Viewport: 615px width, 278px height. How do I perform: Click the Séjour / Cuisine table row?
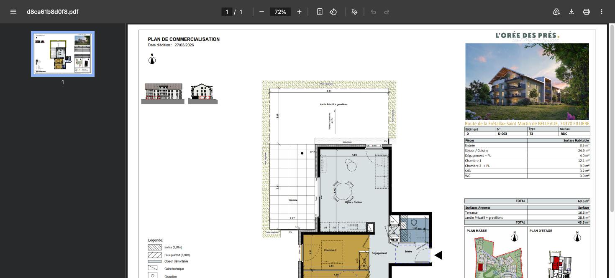[x=527, y=151]
